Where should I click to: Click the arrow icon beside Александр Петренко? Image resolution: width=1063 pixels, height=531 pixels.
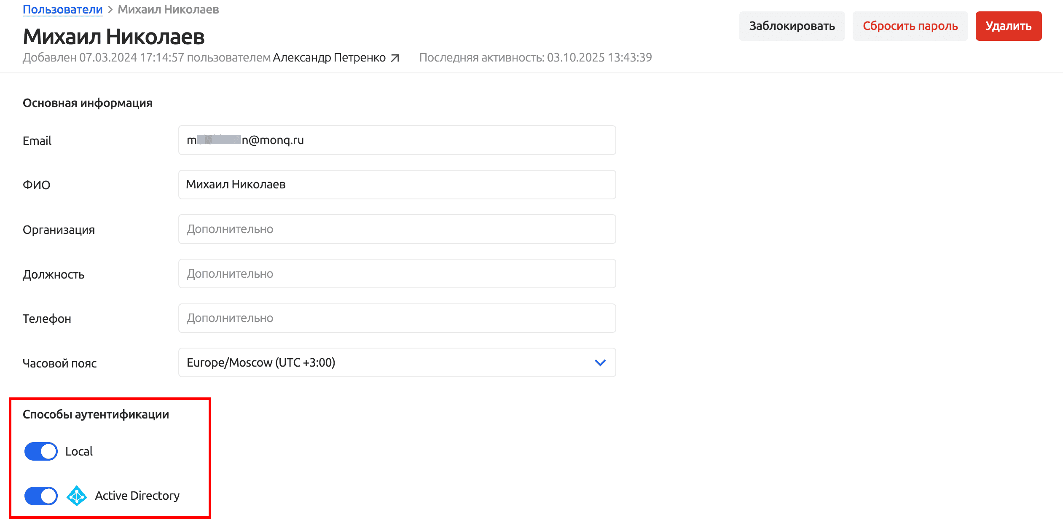395,58
